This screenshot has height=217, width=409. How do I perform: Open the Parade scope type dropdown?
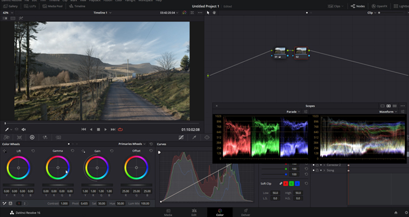coord(293,112)
